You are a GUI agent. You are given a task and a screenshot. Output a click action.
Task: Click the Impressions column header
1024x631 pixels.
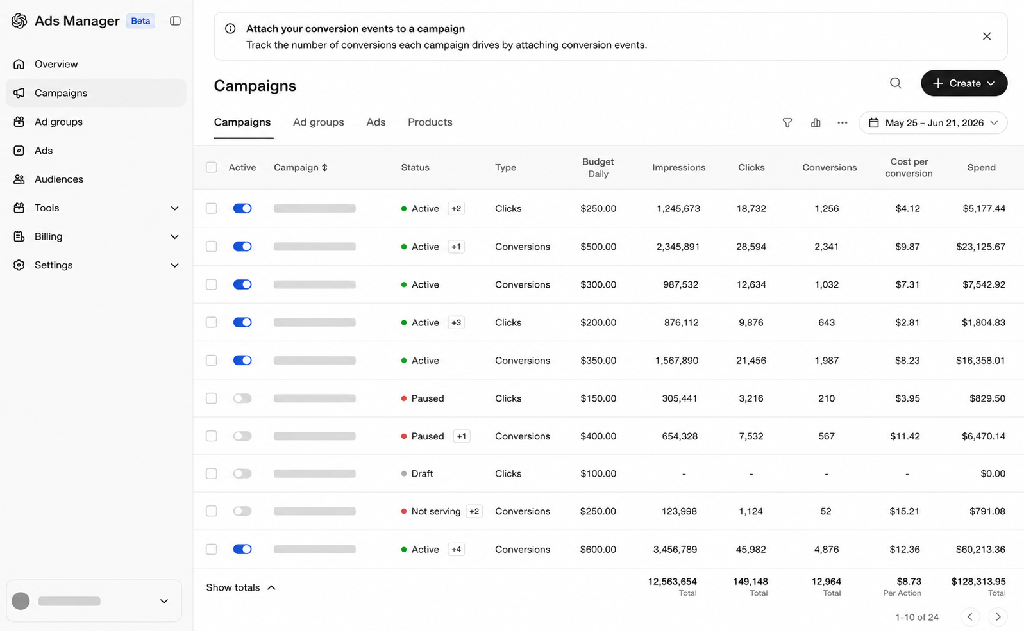pyautogui.click(x=679, y=168)
